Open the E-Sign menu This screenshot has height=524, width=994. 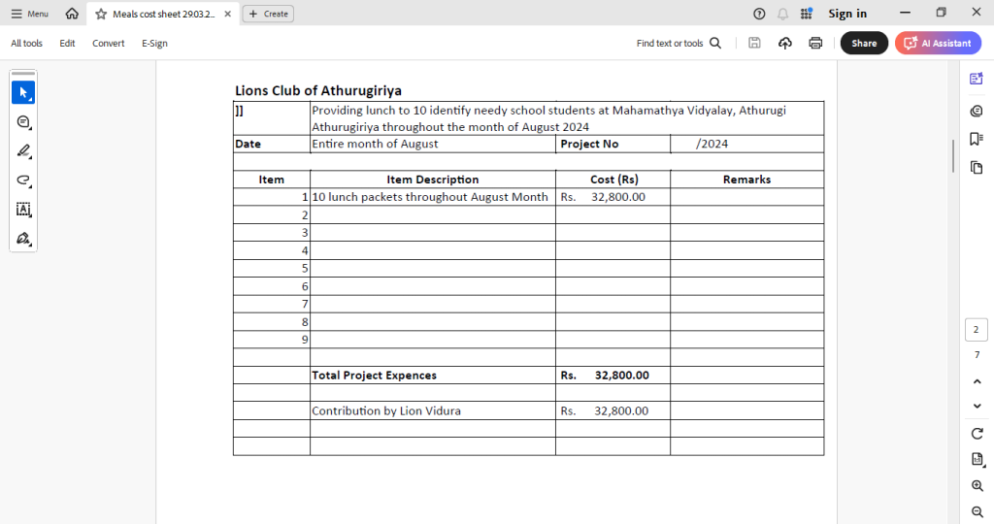(x=154, y=43)
